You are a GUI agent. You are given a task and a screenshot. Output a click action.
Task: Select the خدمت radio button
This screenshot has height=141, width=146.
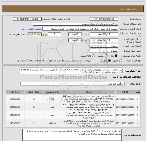pyautogui.click(x=106, y=56)
